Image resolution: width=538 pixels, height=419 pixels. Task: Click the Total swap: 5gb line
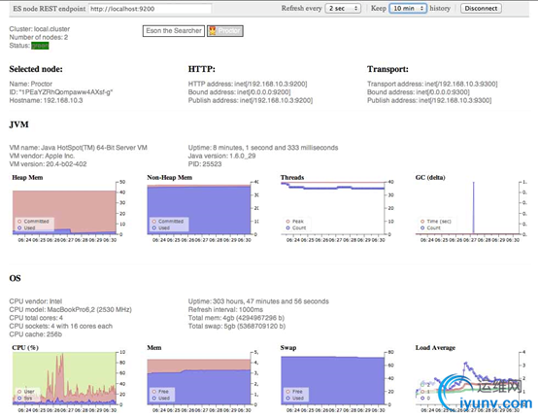(x=237, y=327)
